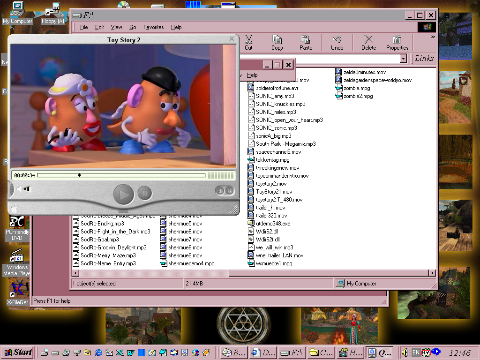Select file soldieroffortune.avi

(x=273, y=88)
